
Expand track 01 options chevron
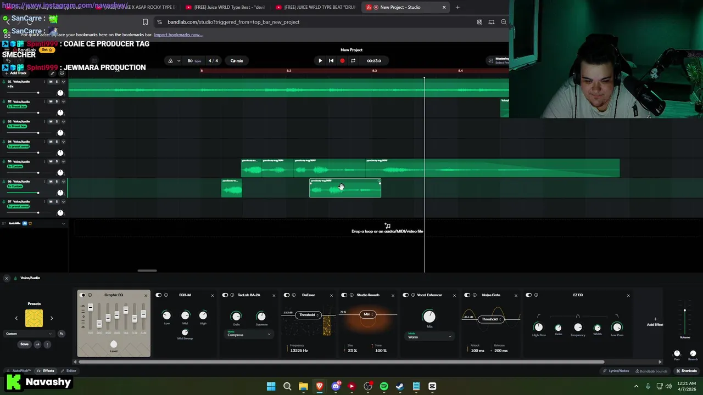[63, 82]
